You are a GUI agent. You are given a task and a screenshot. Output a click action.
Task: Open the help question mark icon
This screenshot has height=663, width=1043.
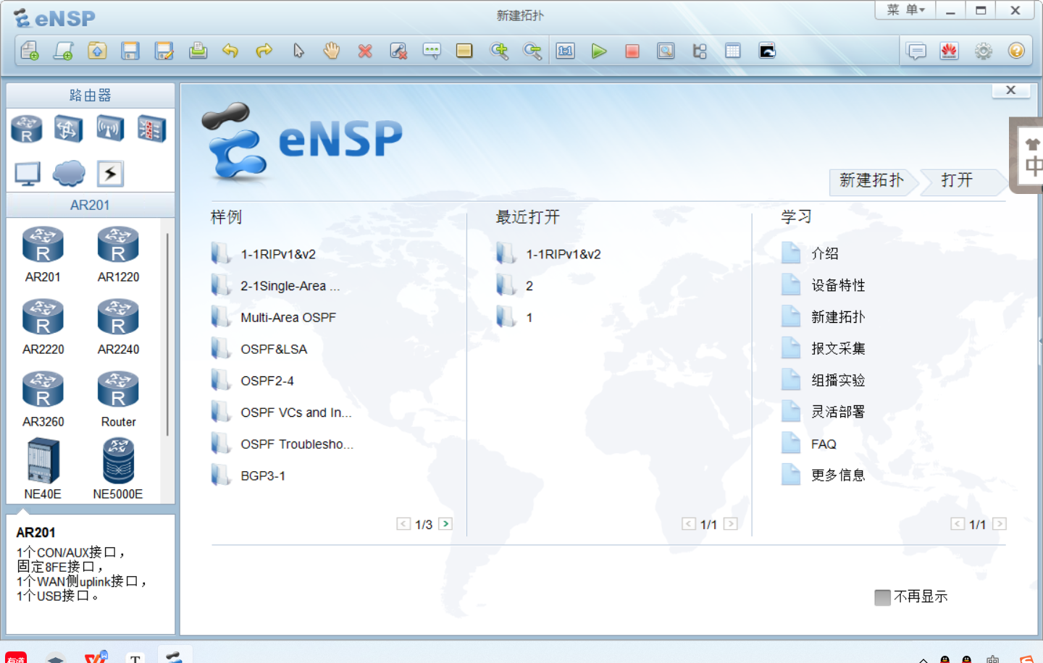point(1016,51)
